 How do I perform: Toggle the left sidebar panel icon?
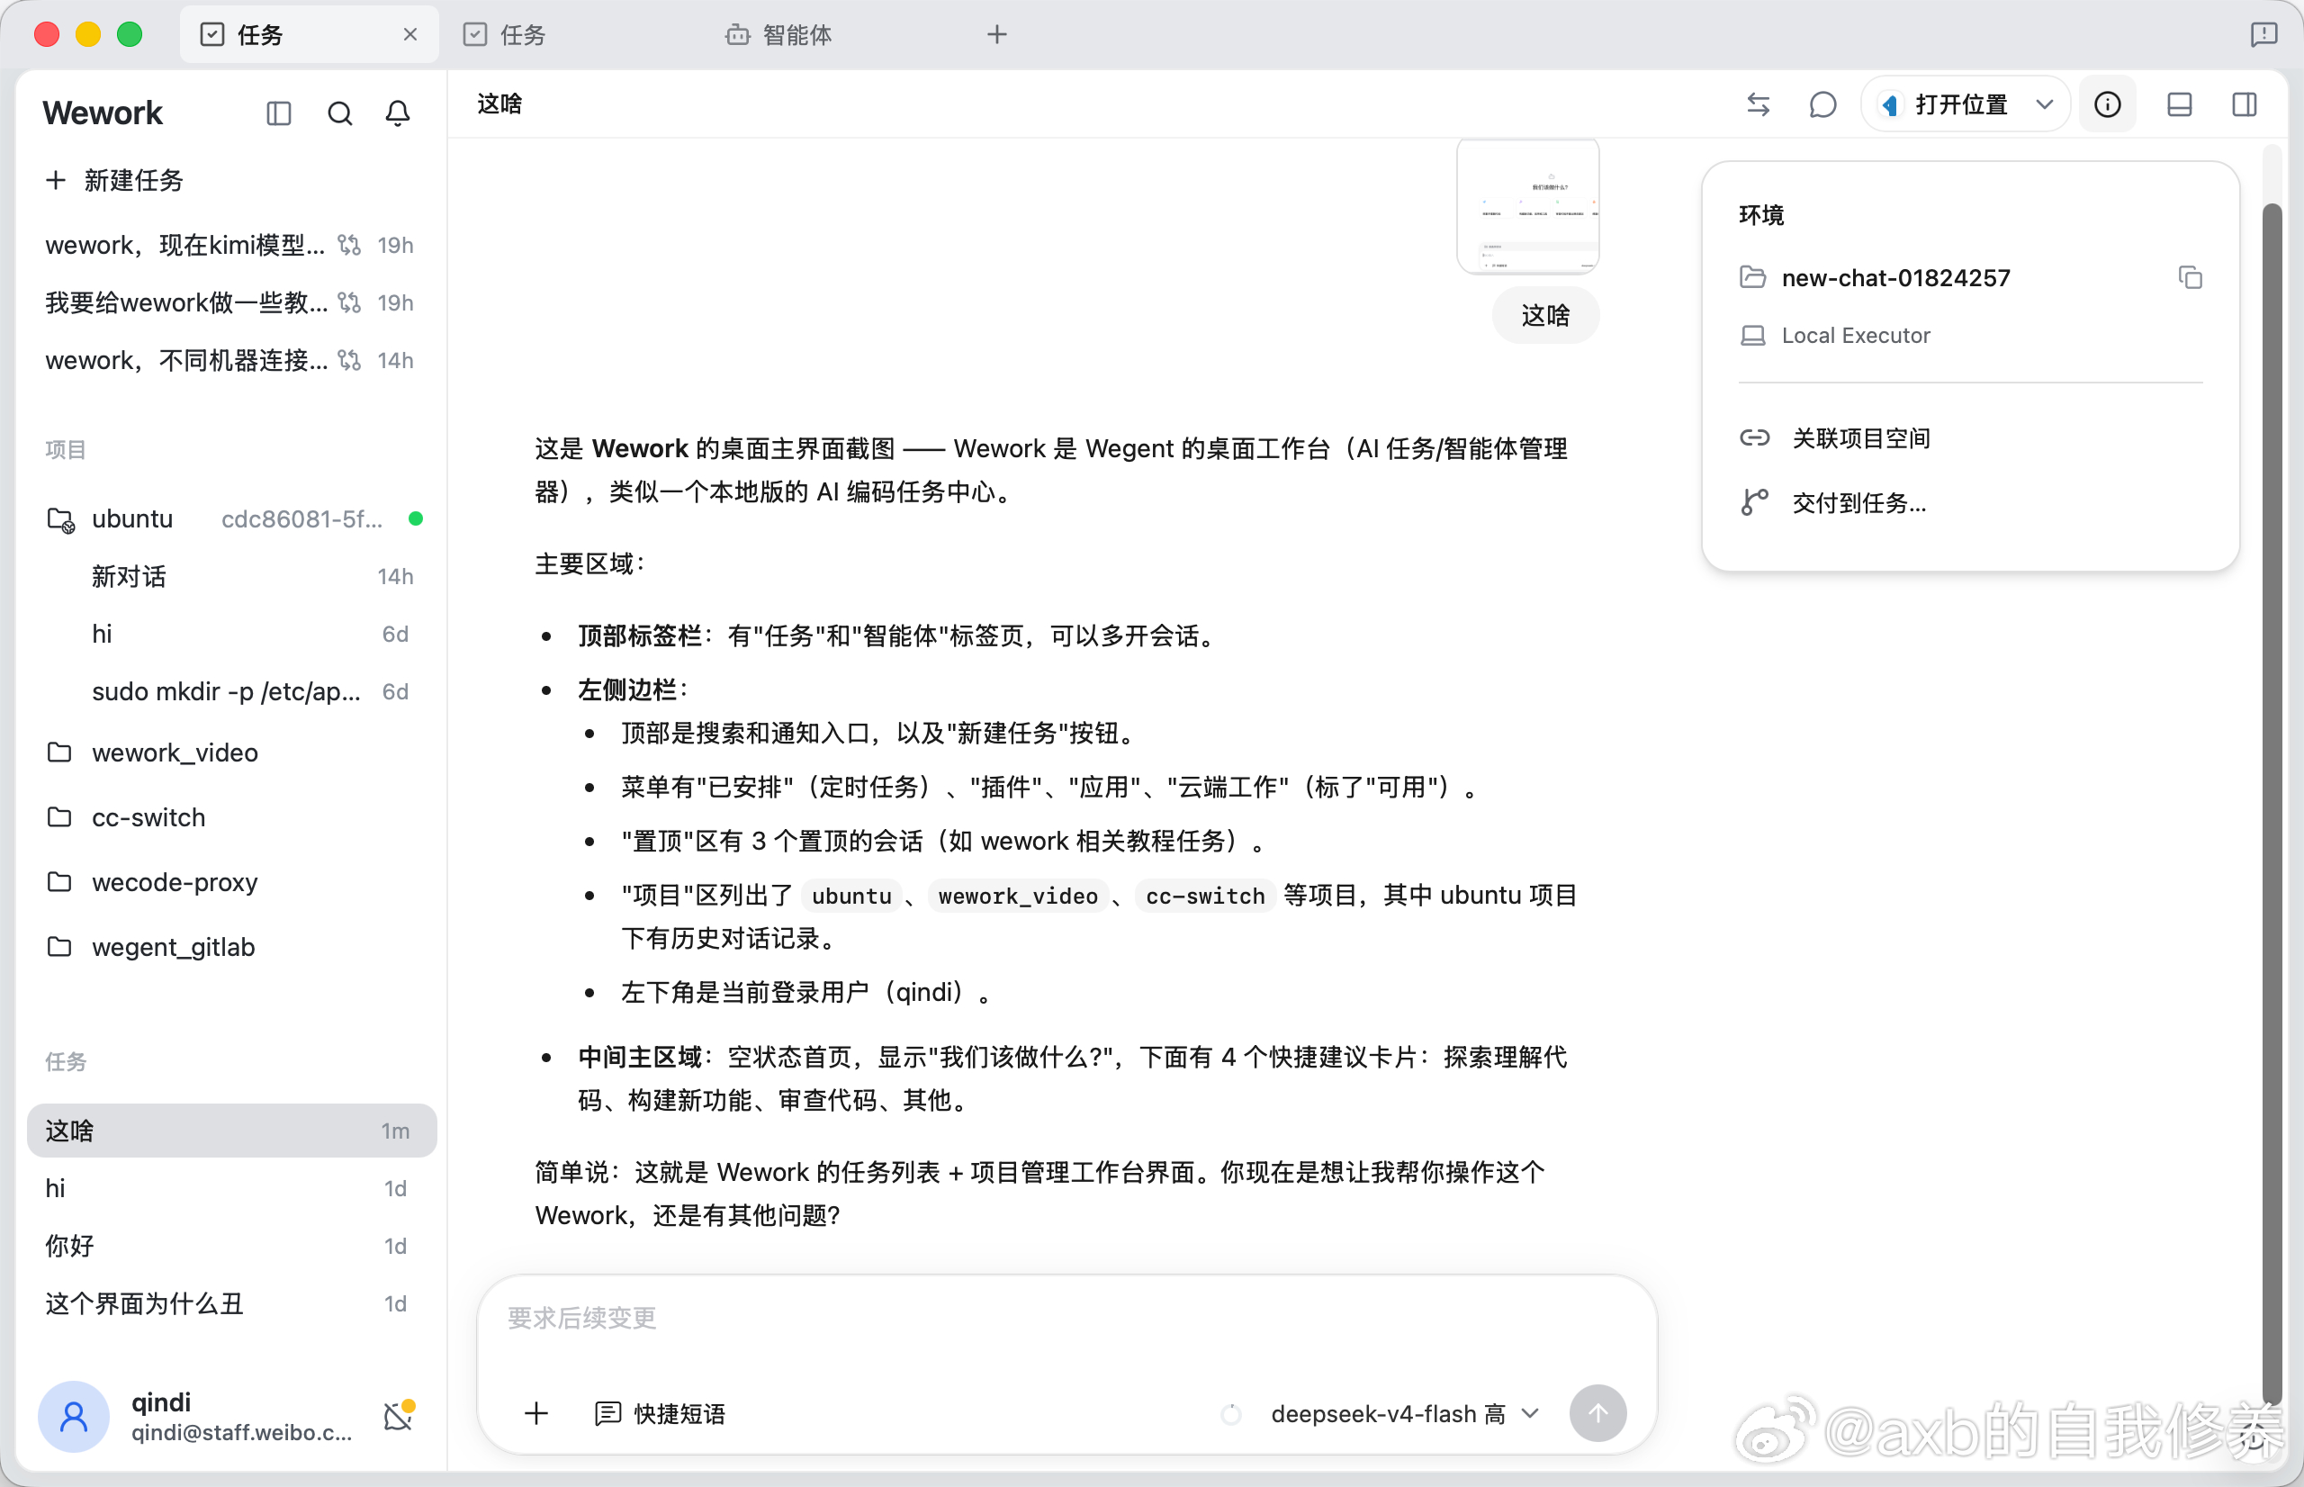(278, 113)
